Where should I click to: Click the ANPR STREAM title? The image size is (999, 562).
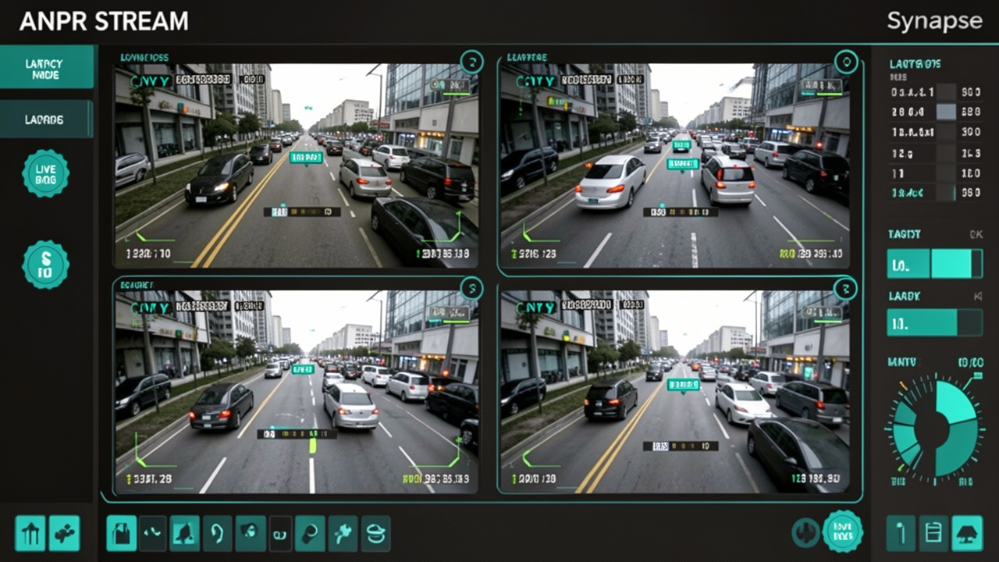(104, 21)
